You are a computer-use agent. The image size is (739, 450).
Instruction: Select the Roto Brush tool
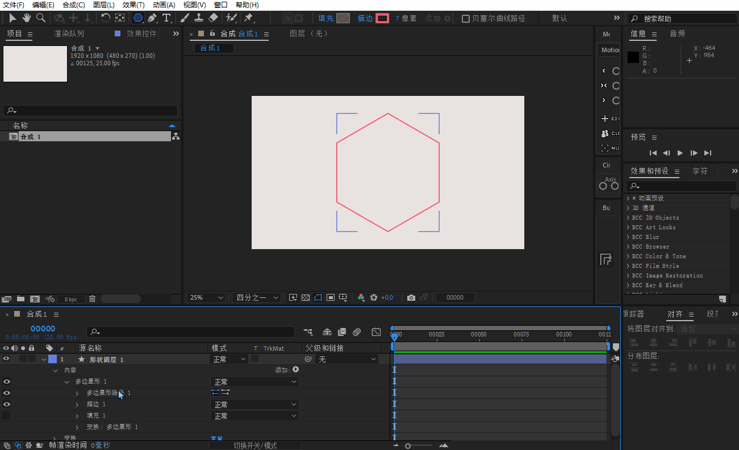pyautogui.click(x=231, y=18)
